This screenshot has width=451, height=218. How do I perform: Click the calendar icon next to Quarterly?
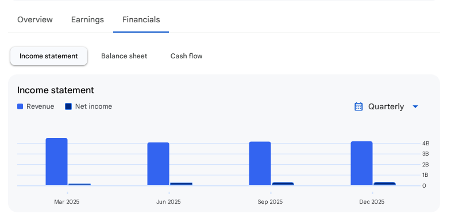[x=359, y=106]
